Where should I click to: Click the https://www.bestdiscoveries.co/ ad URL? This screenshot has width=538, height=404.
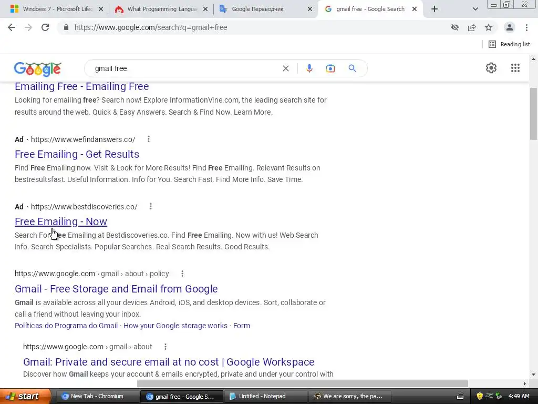pos(84,206)
